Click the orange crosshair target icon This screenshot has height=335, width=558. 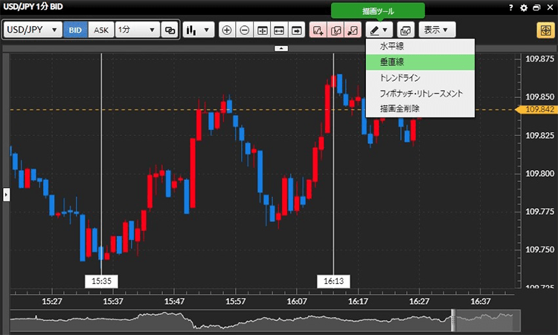point(545,30)
